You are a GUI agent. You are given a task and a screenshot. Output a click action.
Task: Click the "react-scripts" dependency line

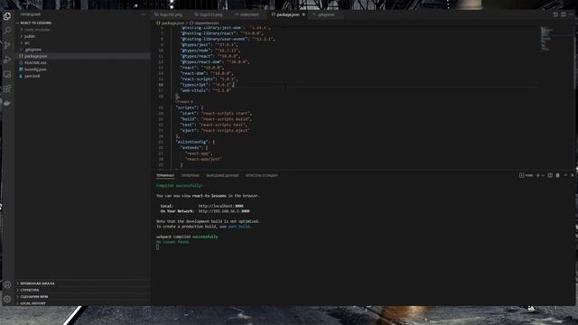tap(209, 79)
